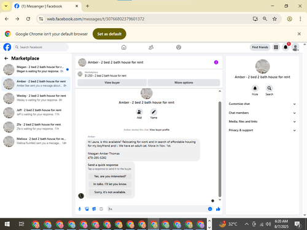Open the account profile menu
This screenshot has width=307, height=230.
point(295,47)
